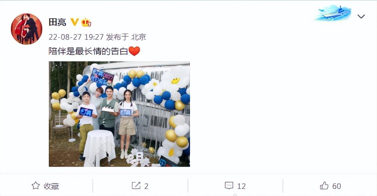Open 田亮's profile avatar
377x196 pixels.
(26, 29)
